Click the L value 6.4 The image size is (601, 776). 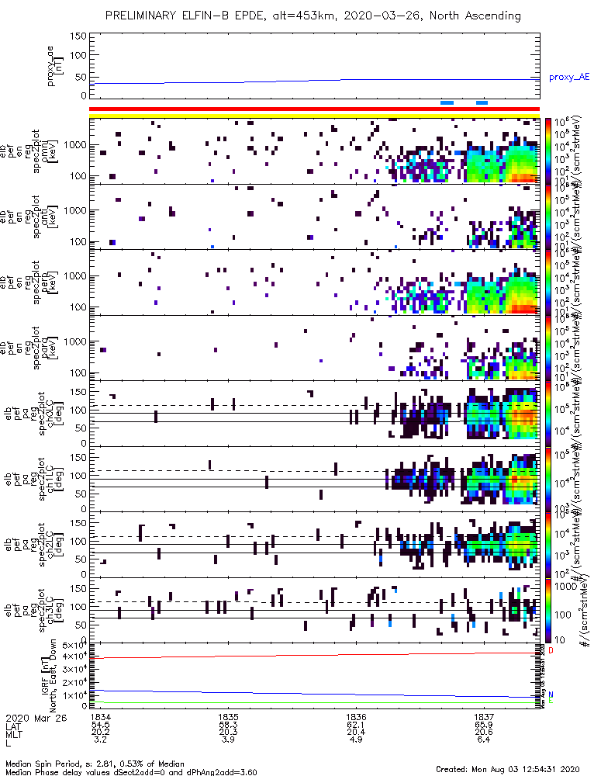click(x=484, y=740)
